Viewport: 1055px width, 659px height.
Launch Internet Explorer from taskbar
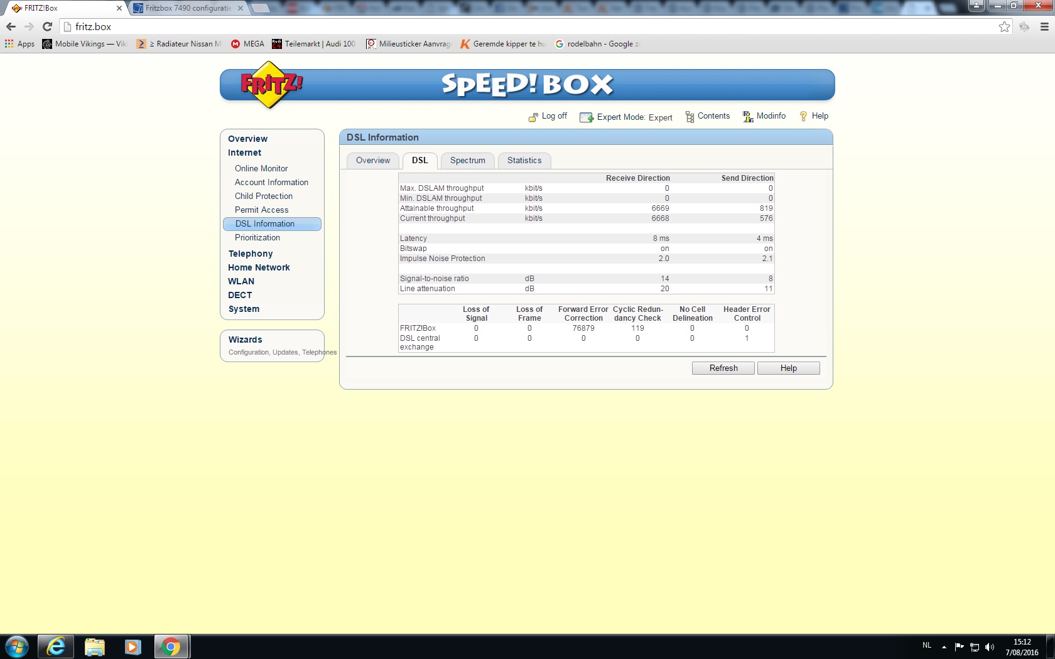[56, 646]
